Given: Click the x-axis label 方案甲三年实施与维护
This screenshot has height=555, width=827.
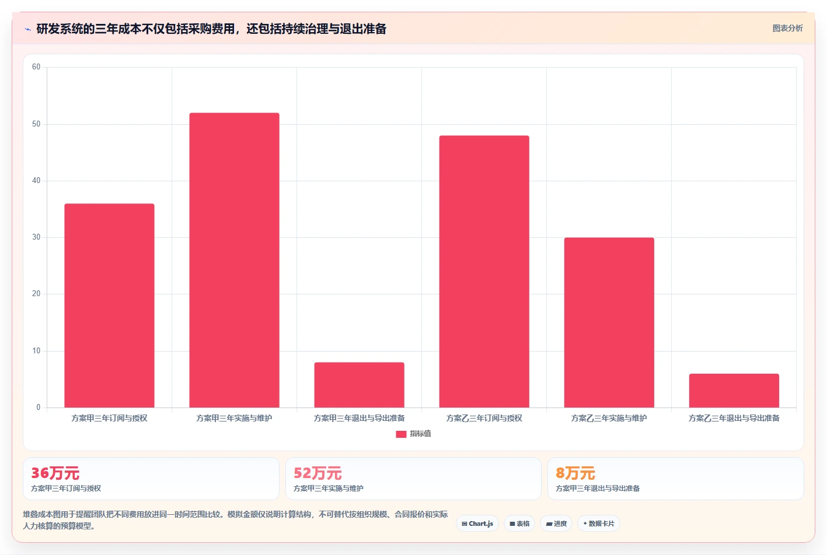Looking at the screenshot, I should [234, 418].
